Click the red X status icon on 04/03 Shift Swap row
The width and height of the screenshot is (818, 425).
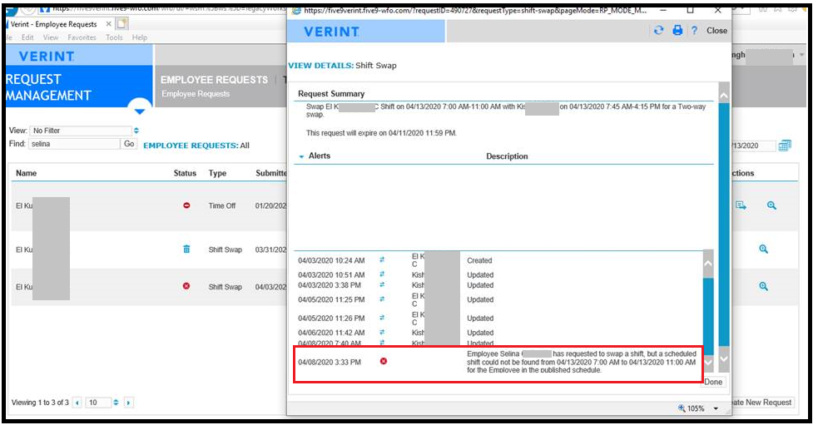(186, 286)
